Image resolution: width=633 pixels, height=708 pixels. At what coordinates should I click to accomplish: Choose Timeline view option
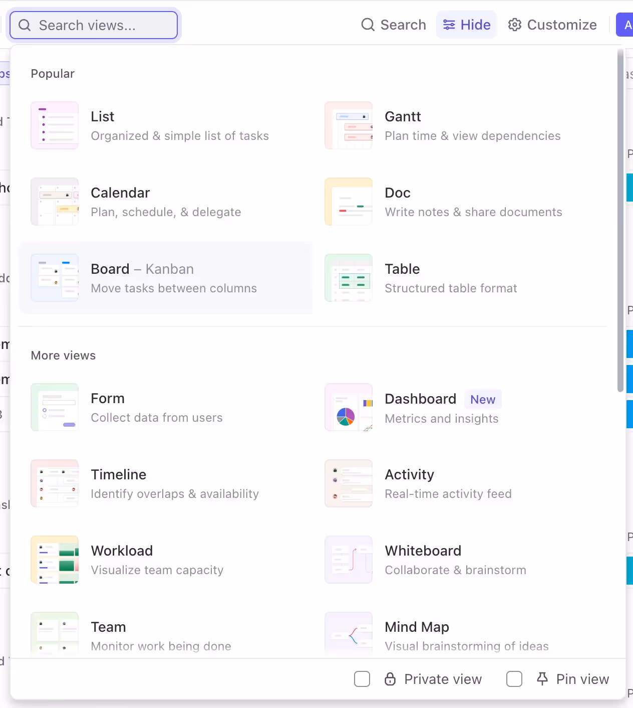(119, 474)
